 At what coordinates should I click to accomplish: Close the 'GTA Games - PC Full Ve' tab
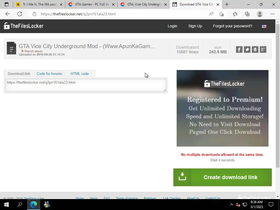pos(113,5)
